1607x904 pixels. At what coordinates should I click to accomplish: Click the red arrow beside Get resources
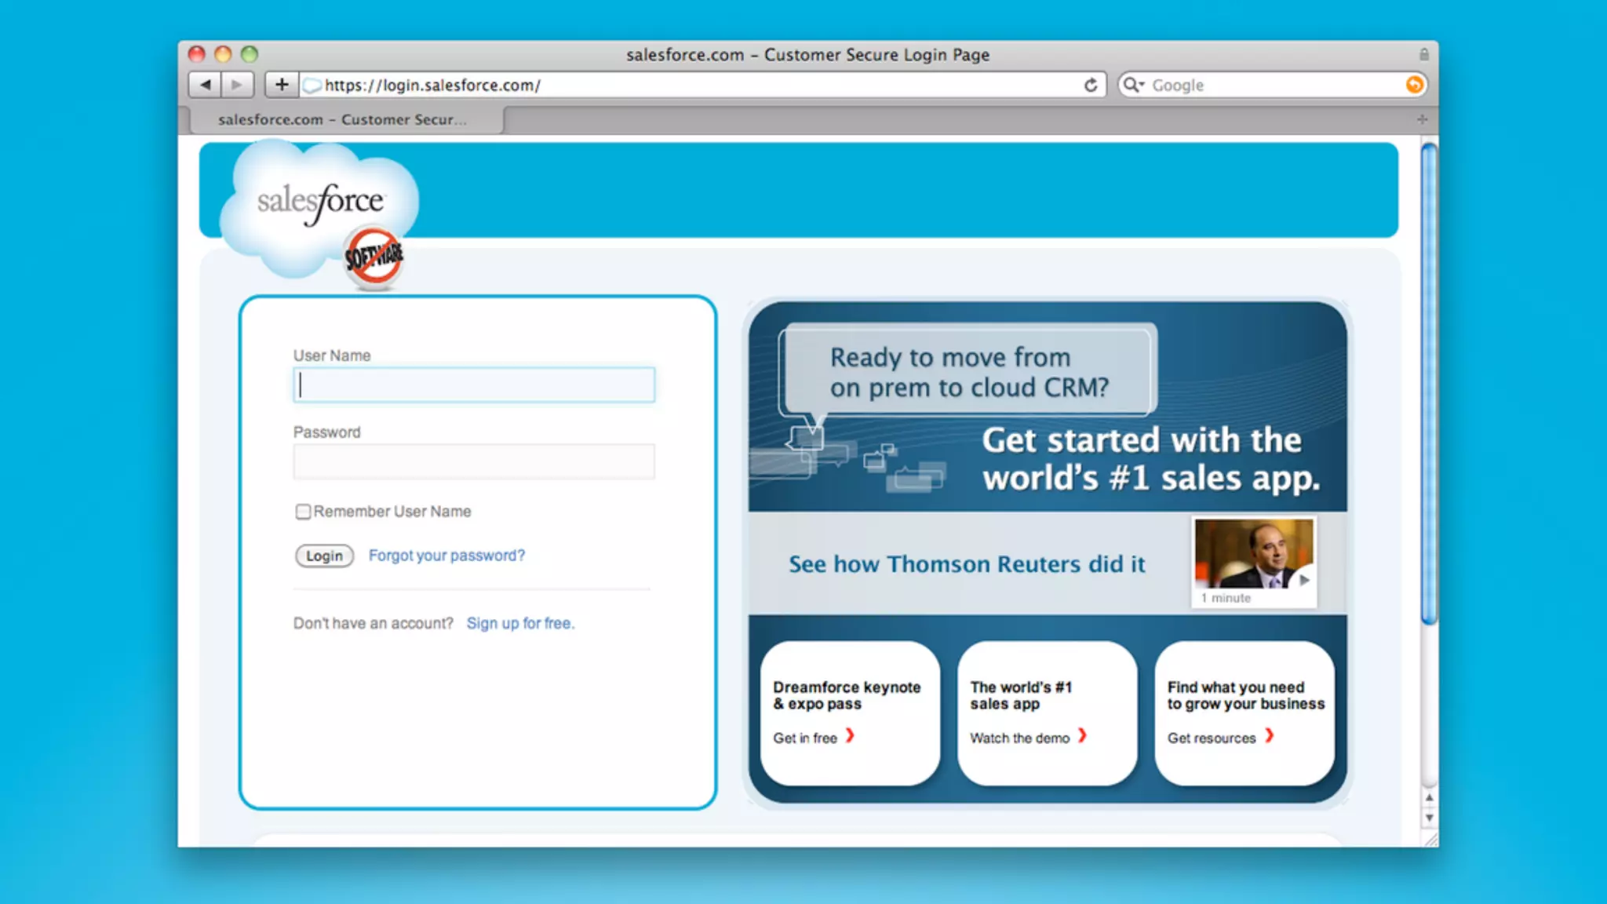pos(1269,736)
